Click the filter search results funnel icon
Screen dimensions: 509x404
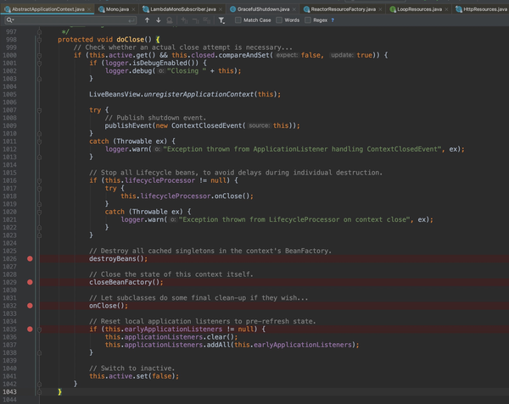coord(221,19)
